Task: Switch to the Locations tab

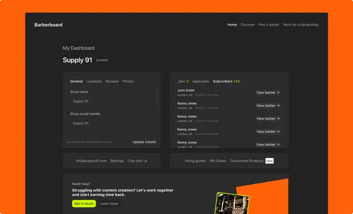Action: point(94,81)
